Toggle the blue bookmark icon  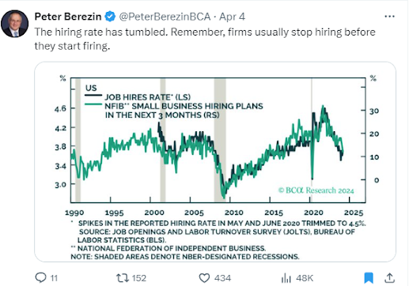[369, 278]
